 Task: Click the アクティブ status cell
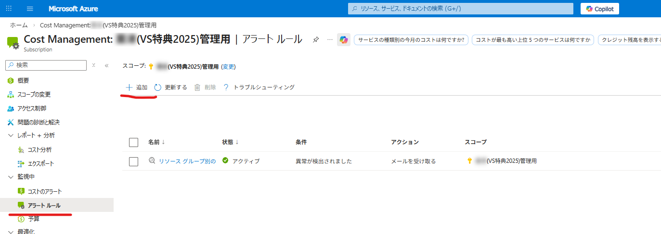pos(246,161)
